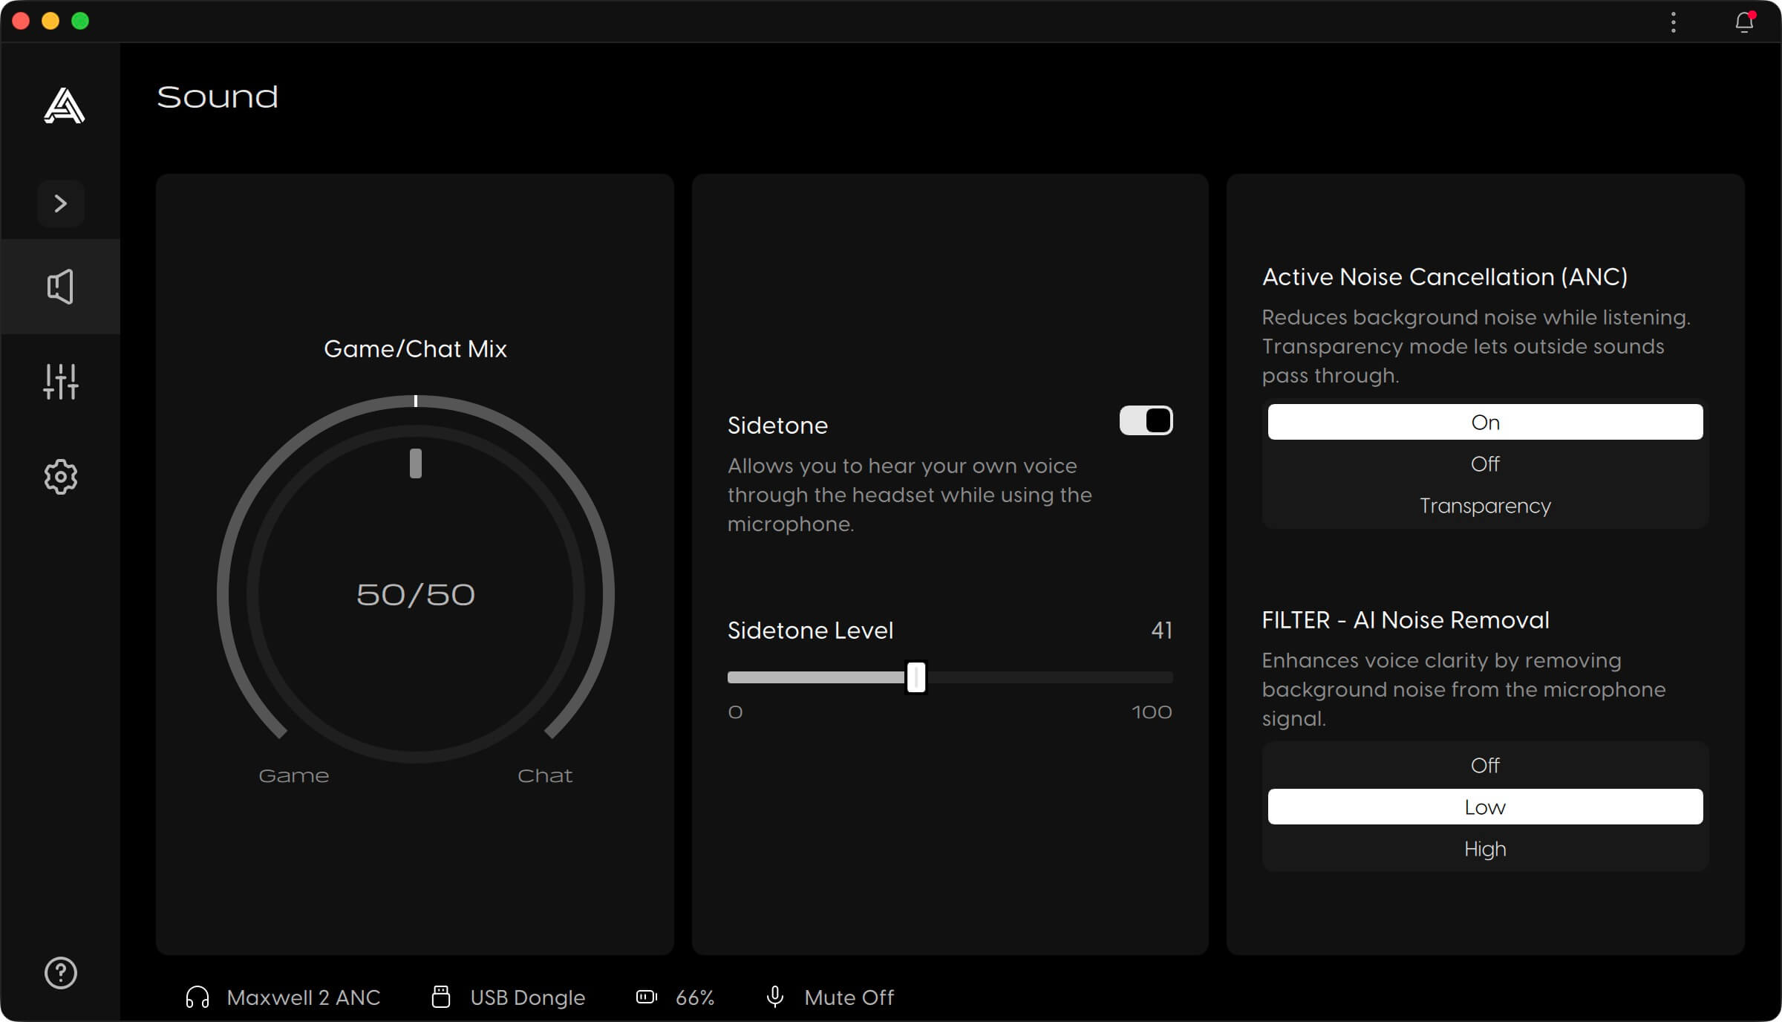Image resolution: width=1782 pixels, height=1022 pixels.
Task: Click the help question mark icon
Action: click(60, 973)
